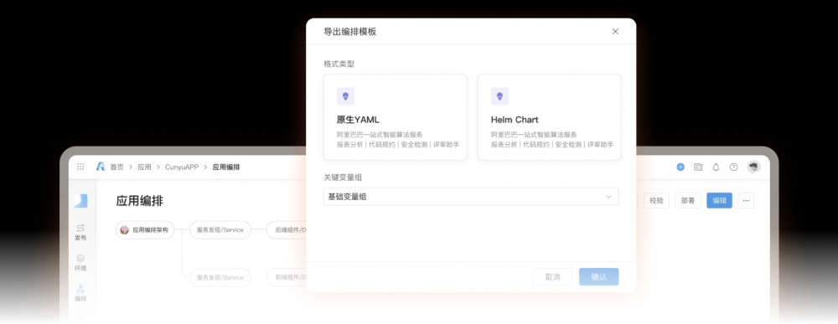The height and width of the screenshot is (324, 838).
Task: Open the app grid launcher icon
Action: point(80,167)
